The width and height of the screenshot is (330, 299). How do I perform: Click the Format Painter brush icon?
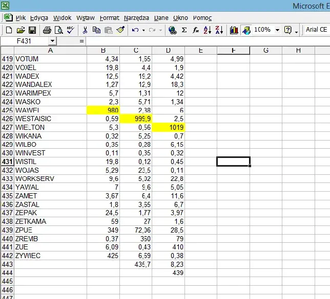pyautogui.click(x=120, y=30)
